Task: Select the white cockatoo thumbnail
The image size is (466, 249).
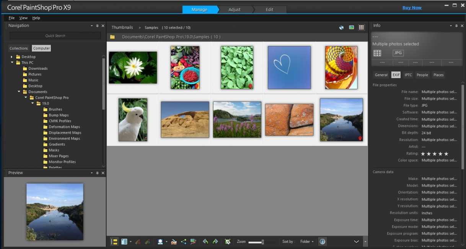Action: coord(133,120)
